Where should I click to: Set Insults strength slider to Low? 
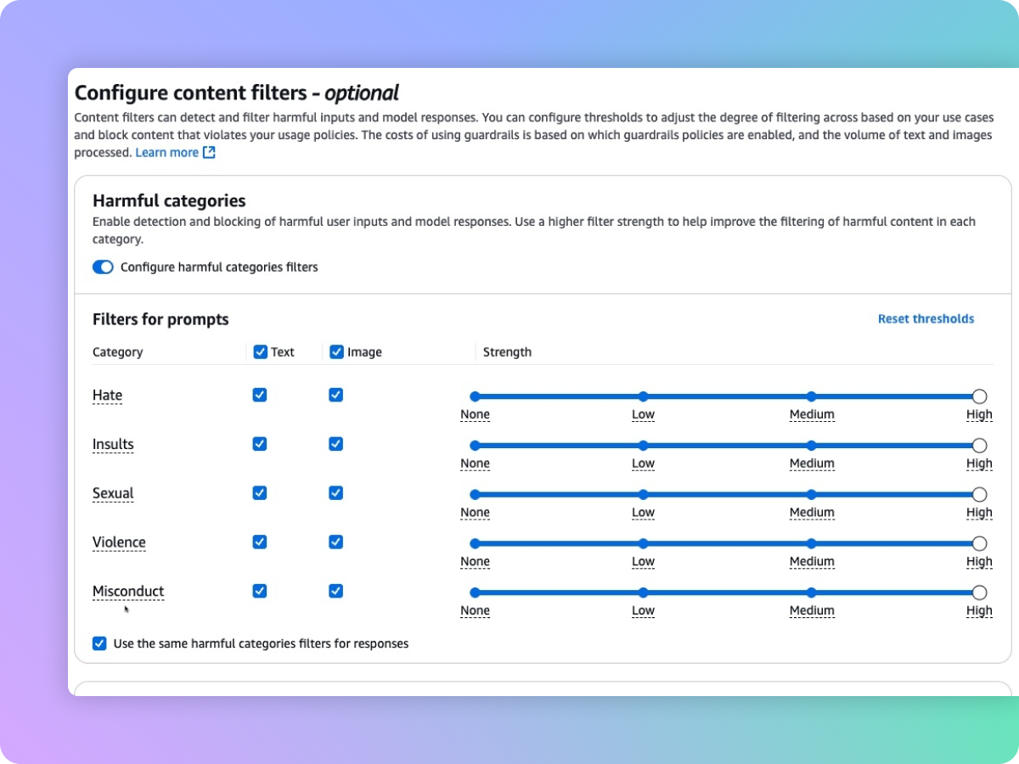coord(644,446)
